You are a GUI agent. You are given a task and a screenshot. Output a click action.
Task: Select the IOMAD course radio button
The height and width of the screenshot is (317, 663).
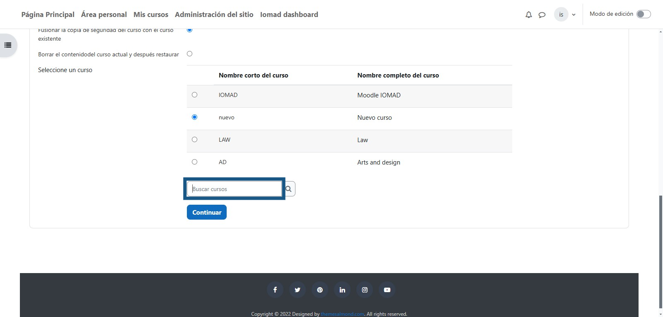point(194,95)
